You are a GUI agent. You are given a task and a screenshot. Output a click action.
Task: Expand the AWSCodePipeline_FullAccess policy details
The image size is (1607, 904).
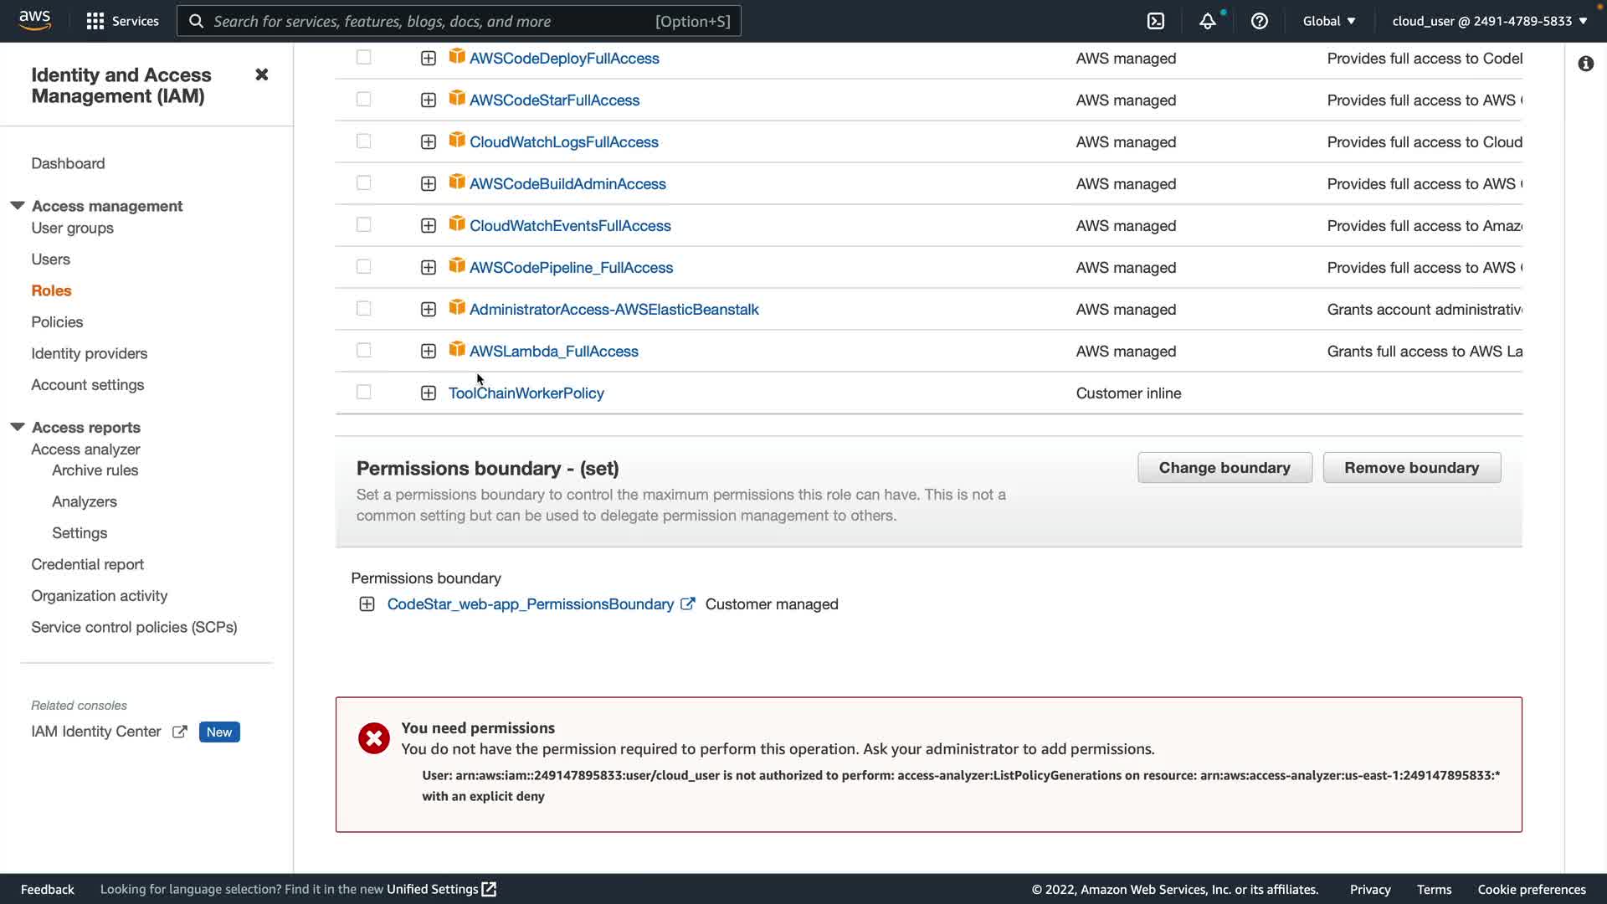pyautogui.click(x=428, y=267)
